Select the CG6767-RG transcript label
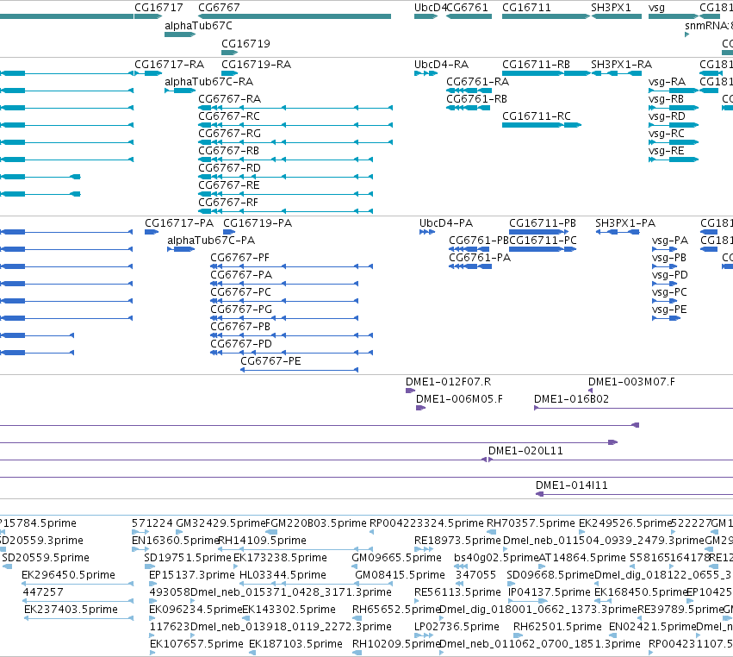The width and height of the screenshot is (733, 657). pyautogui.click(x=229, y=134)
